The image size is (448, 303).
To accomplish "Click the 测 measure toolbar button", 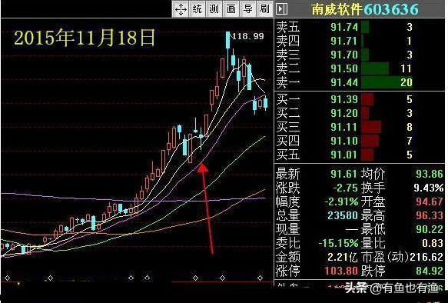I will pyautogui.click(x=214, y=9).
